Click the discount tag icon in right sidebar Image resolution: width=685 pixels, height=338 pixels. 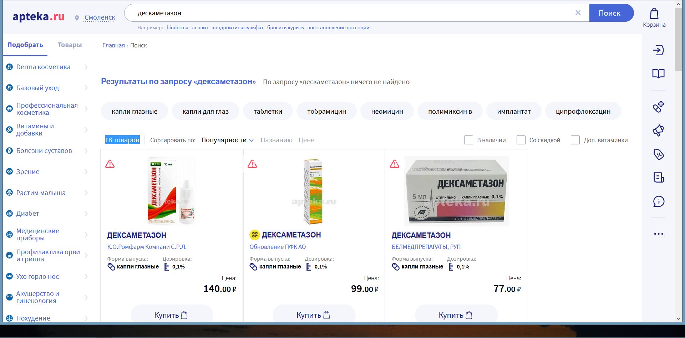[x=658, y=154]
